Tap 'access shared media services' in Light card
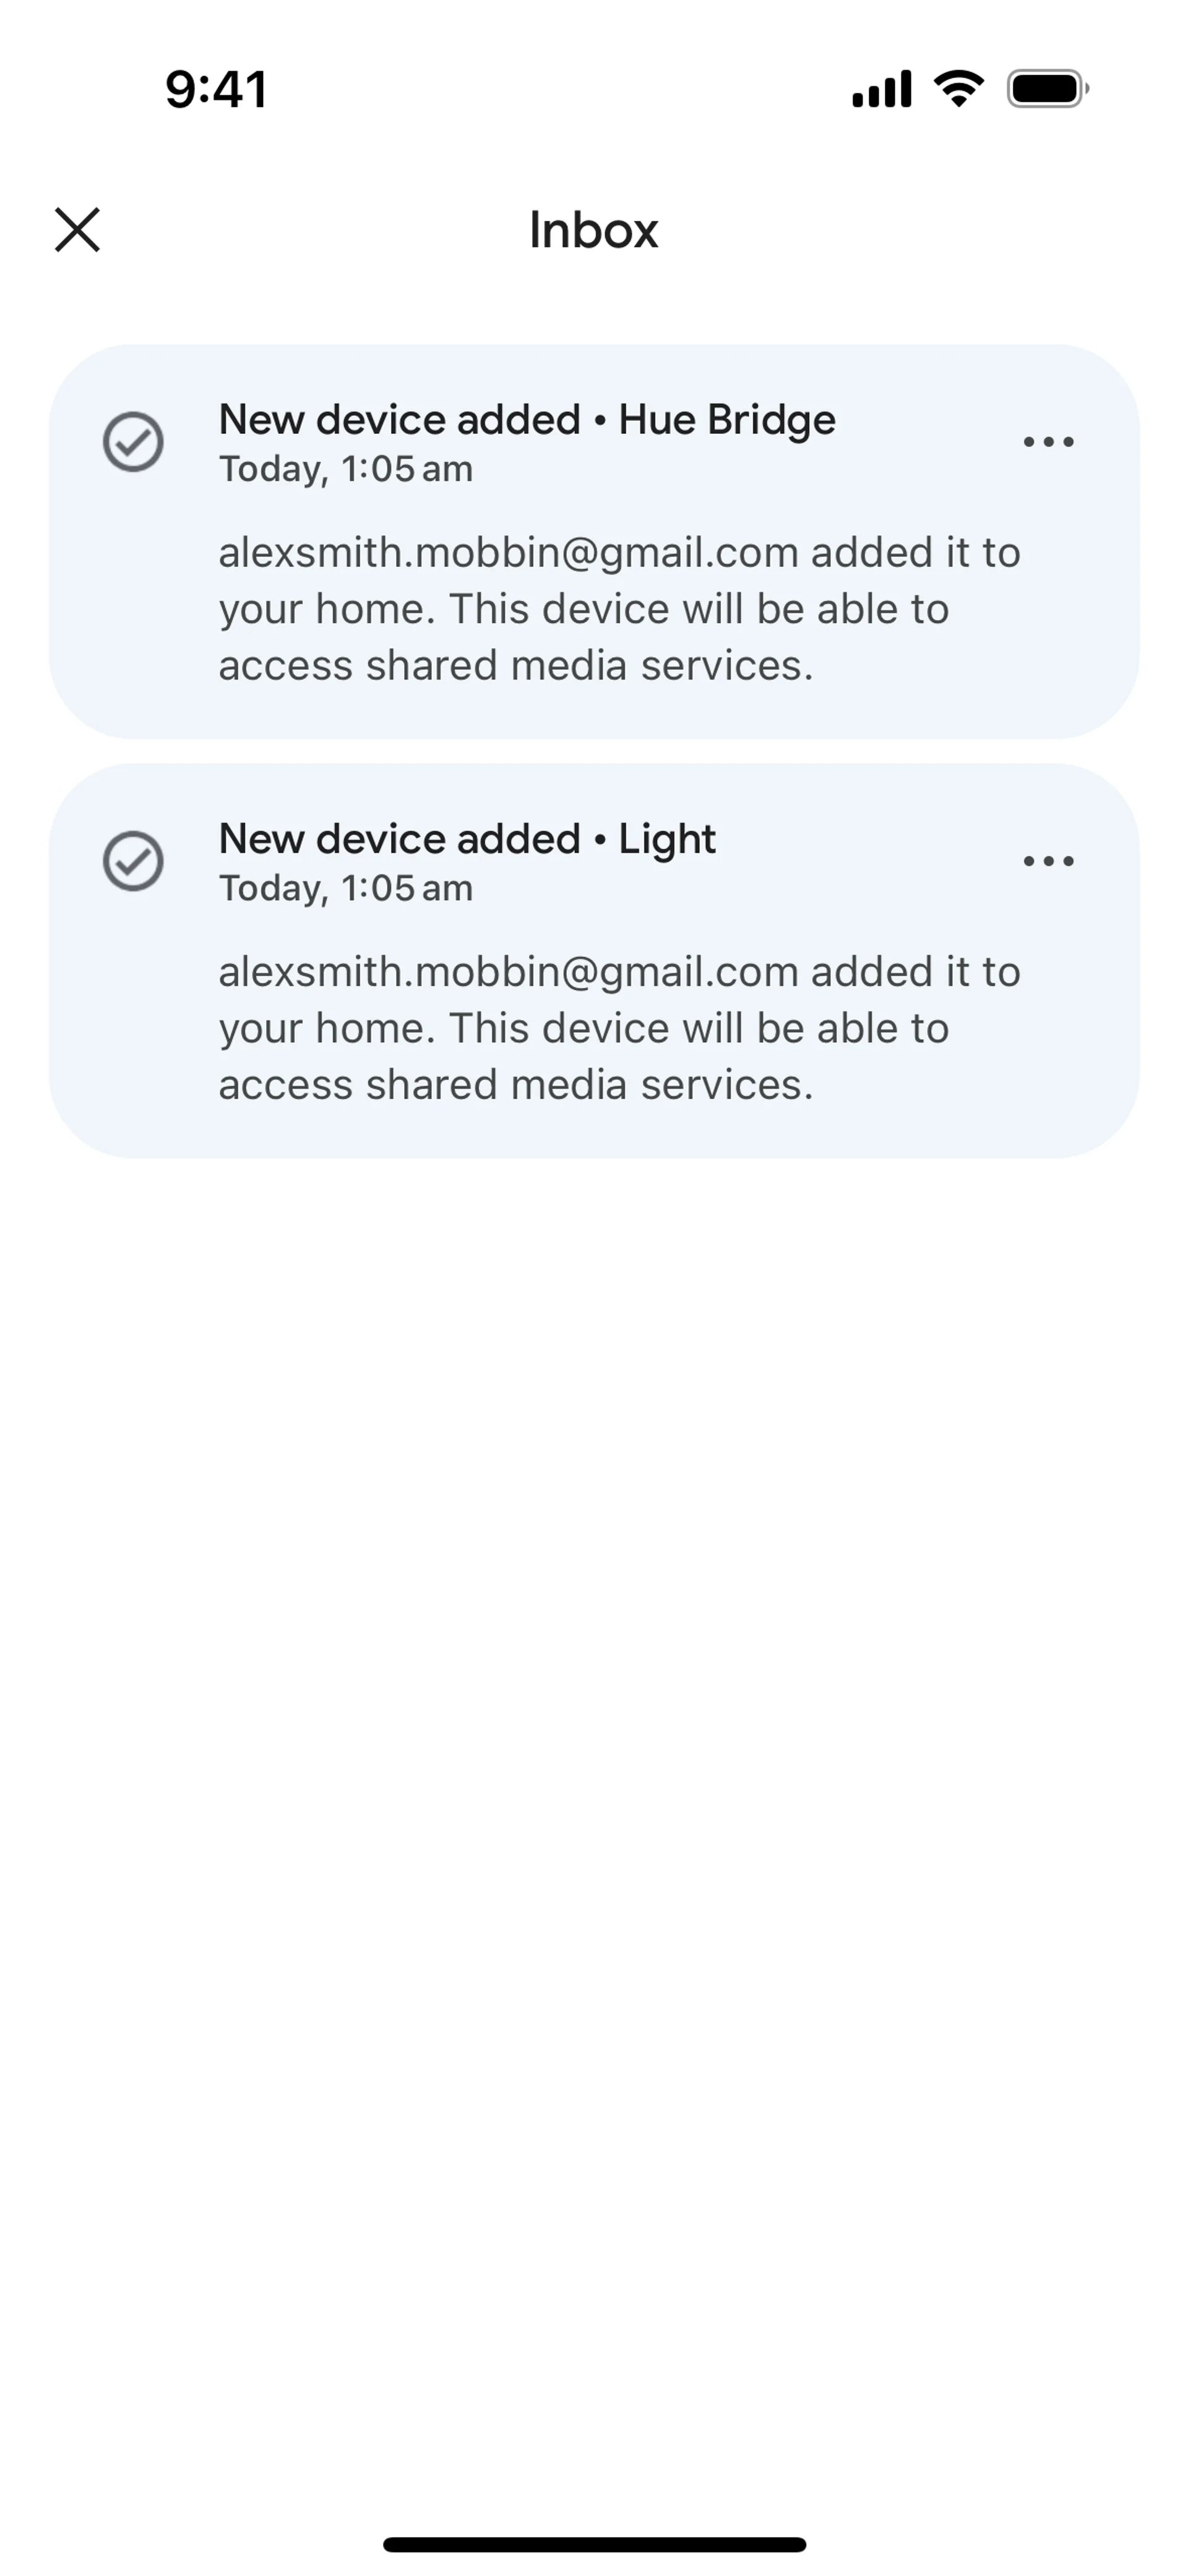 [515, 1084]
